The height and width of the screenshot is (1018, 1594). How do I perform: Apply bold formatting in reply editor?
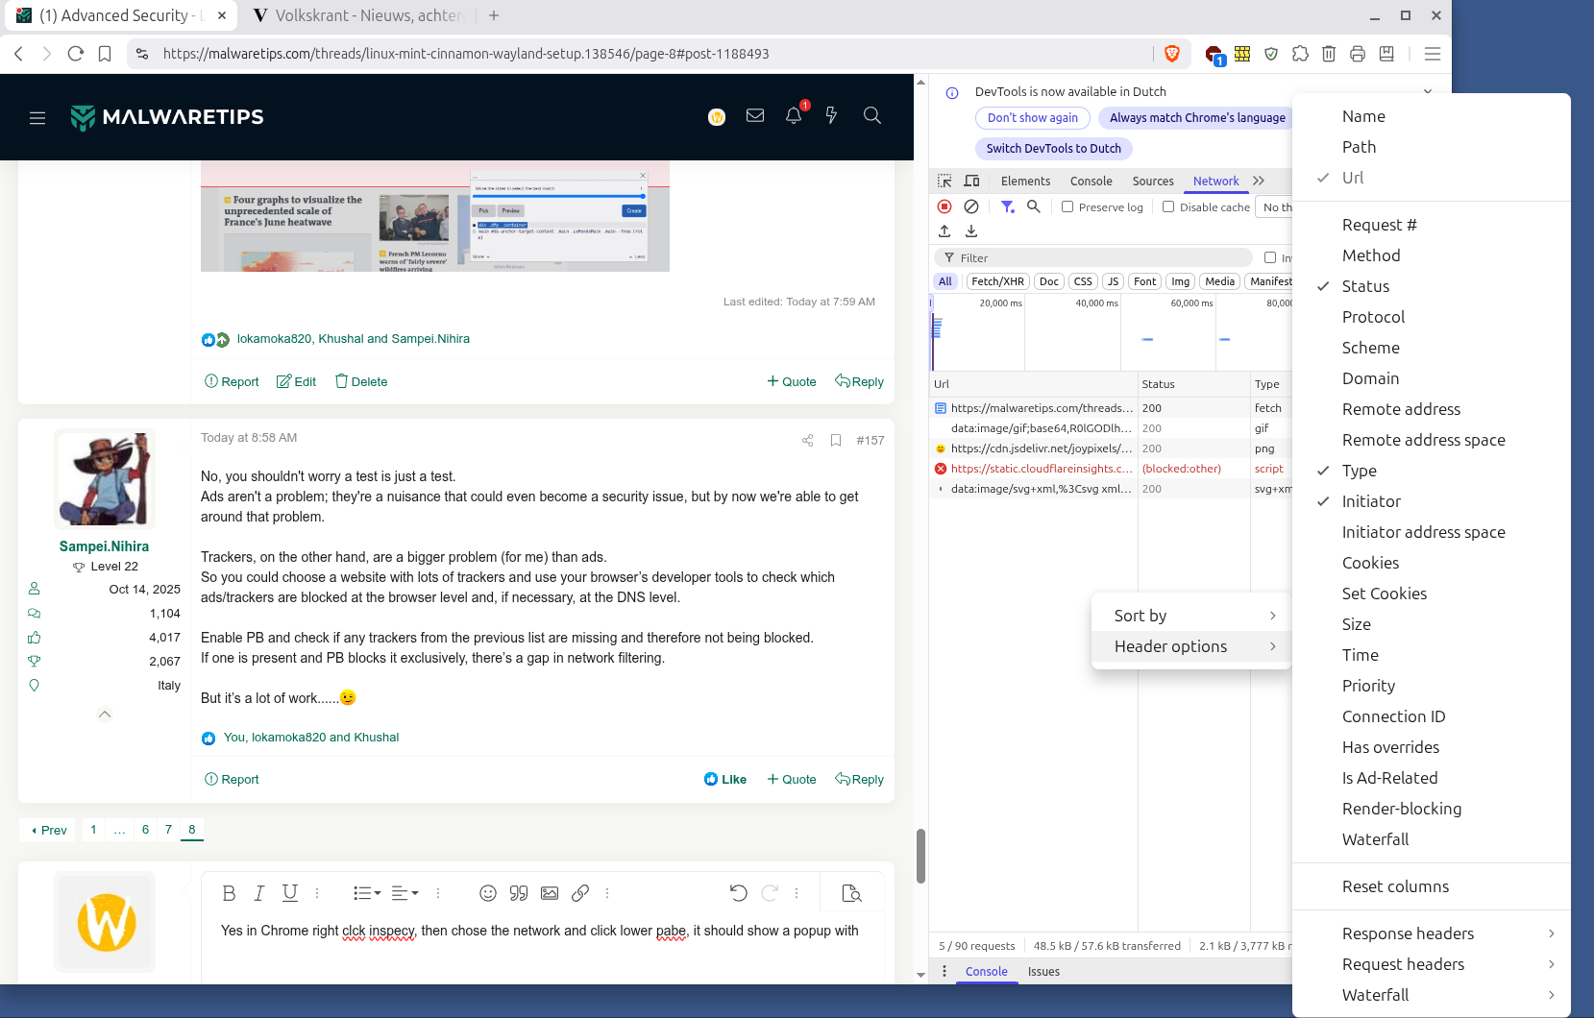coord(229,893)
